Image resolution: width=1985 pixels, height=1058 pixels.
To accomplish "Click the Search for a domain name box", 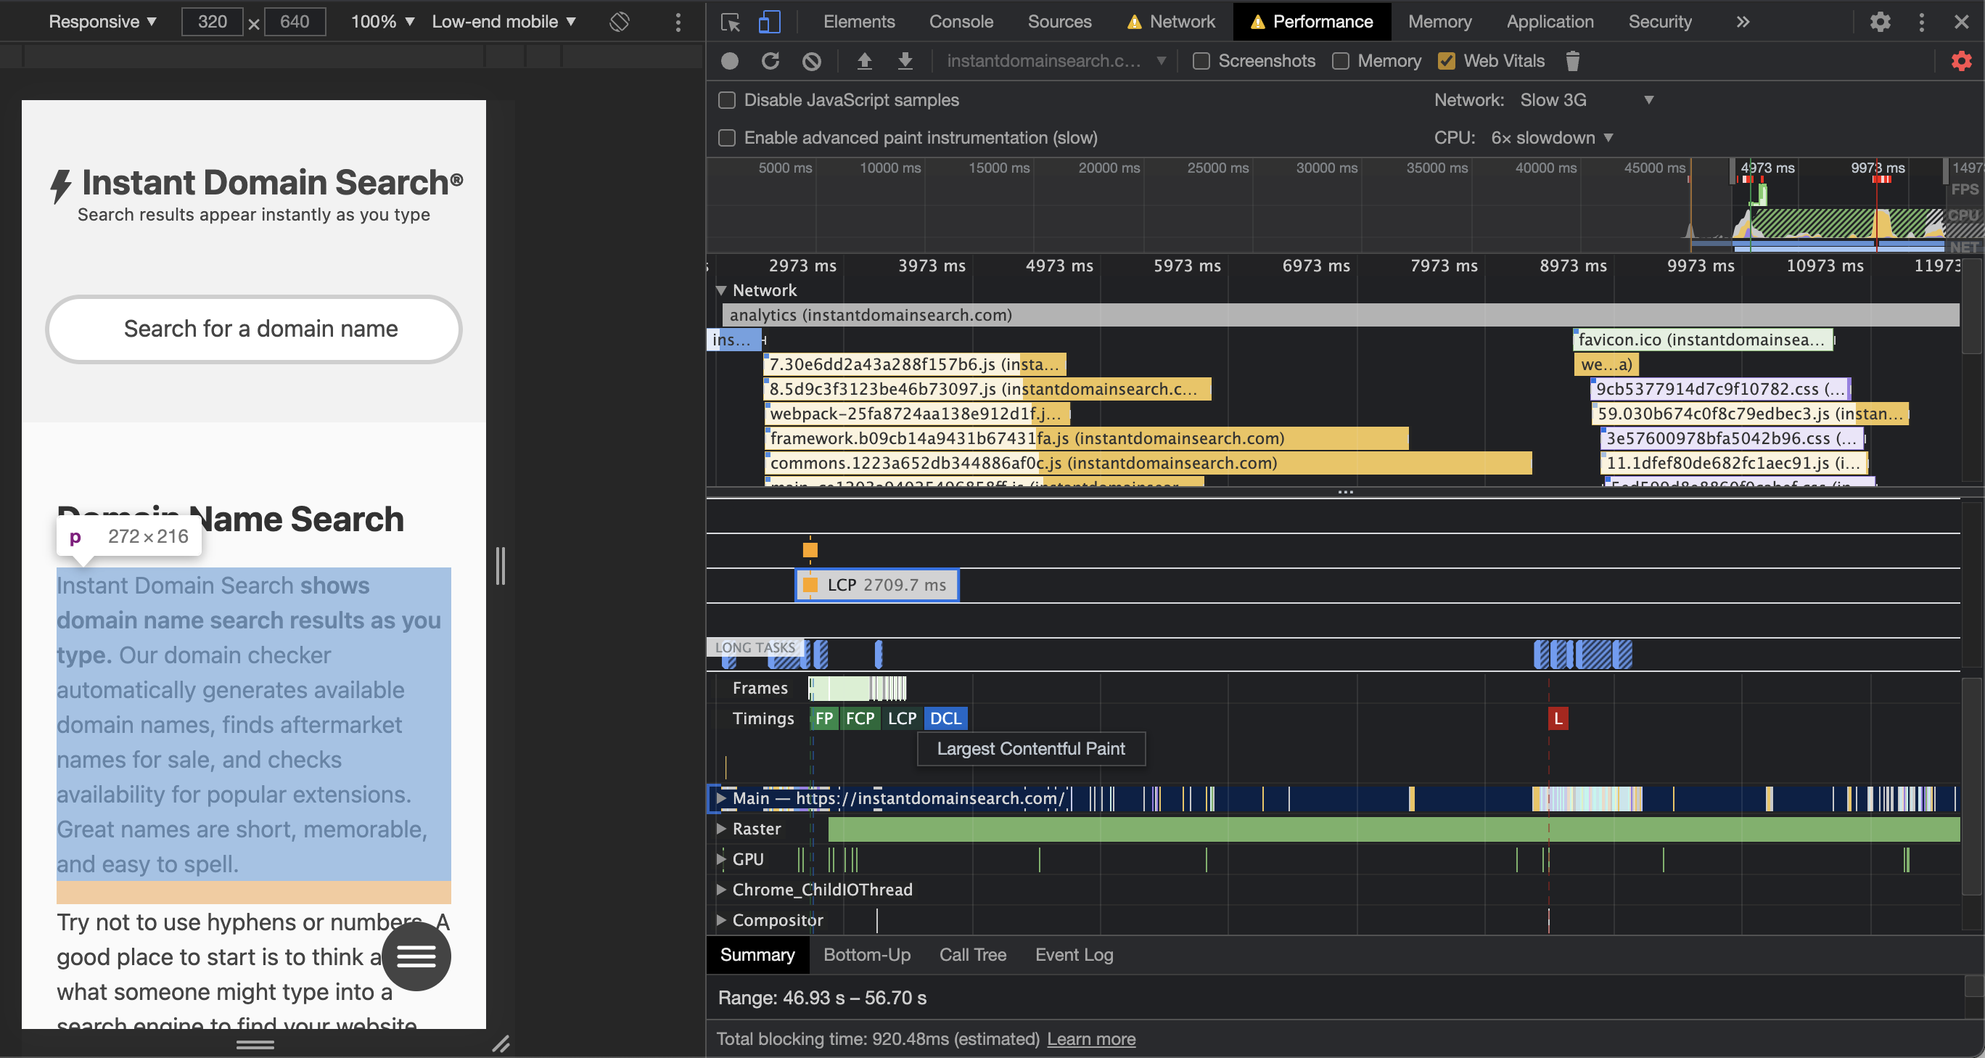I will (x=253, y=329).
